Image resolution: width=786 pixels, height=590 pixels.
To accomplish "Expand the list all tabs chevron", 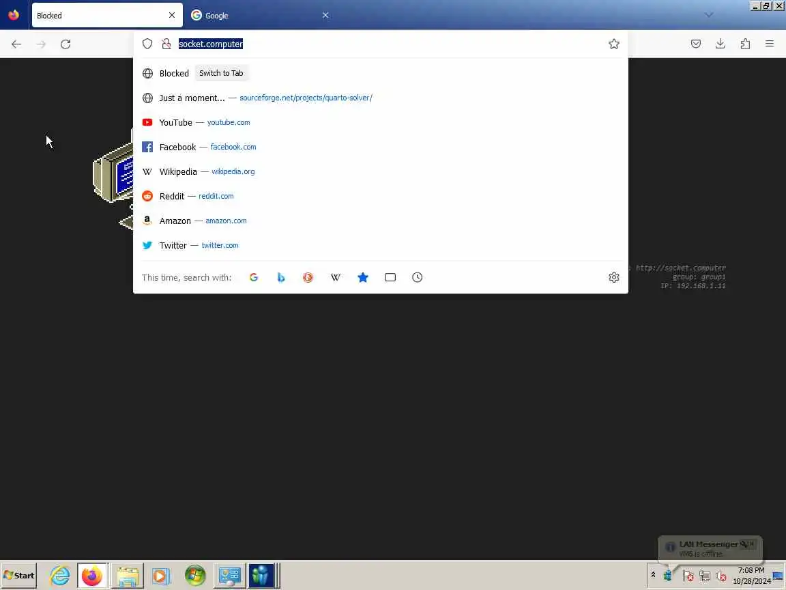I will tap(709, 15).
